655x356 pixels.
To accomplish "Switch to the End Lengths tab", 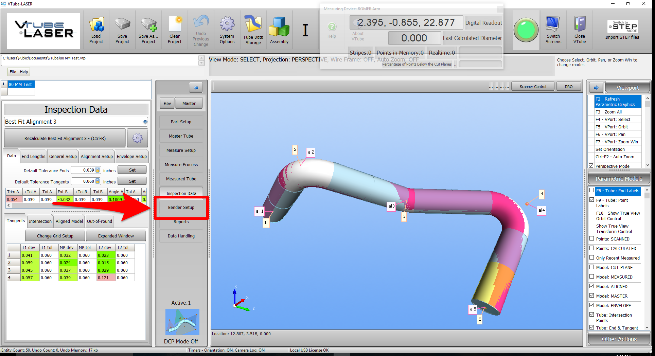I will 33,157.
